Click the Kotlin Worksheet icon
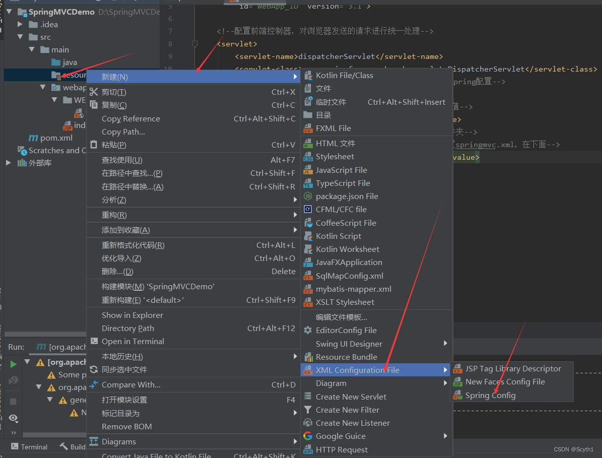Viewport: 602px width, 458px height. (308, 249)
